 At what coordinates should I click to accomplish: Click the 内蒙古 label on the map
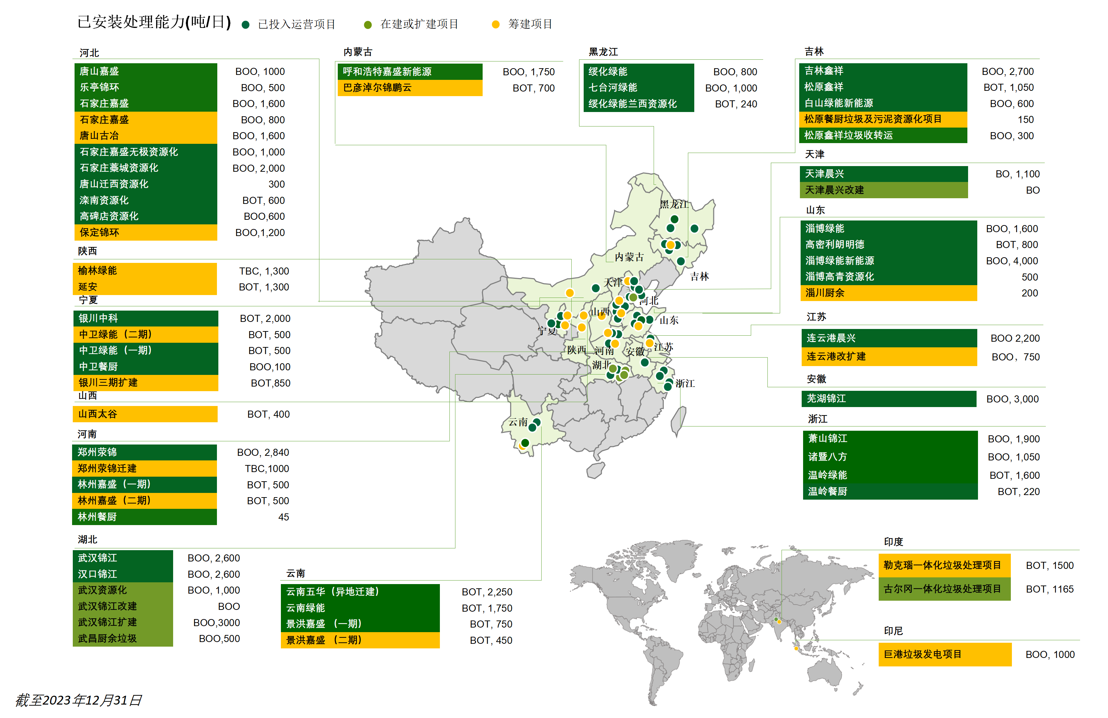[629, 258]
